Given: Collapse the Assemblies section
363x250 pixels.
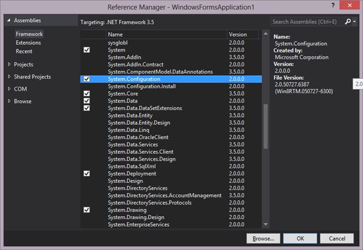Looking at the screenshot, I should (x=9, y=20).
